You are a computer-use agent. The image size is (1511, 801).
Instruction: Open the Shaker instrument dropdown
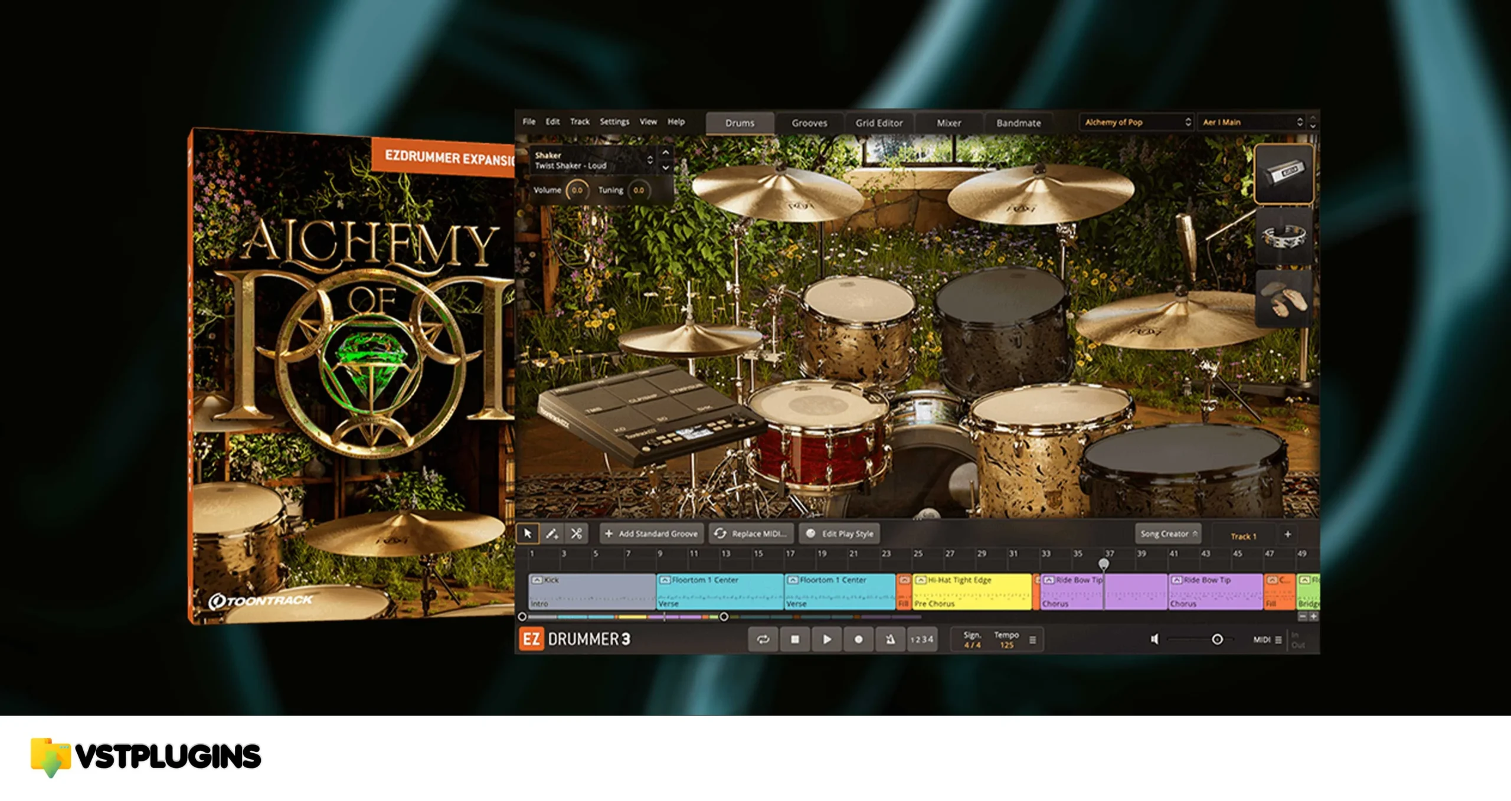pyautogui.click(x=593, y=160)
